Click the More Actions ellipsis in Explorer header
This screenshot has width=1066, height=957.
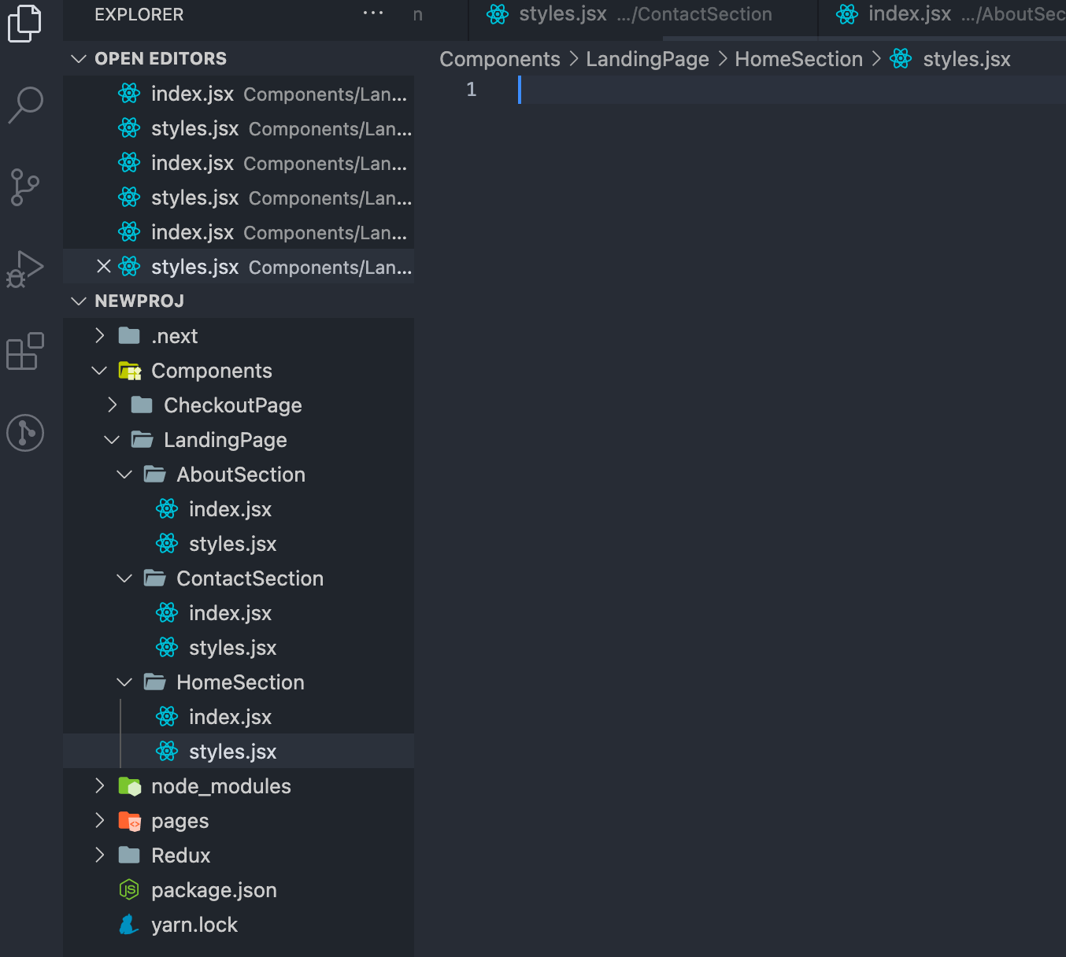point(372,13)
